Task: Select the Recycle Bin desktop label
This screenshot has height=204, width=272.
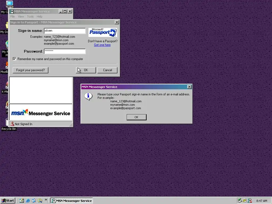Action: coord(9,129)
